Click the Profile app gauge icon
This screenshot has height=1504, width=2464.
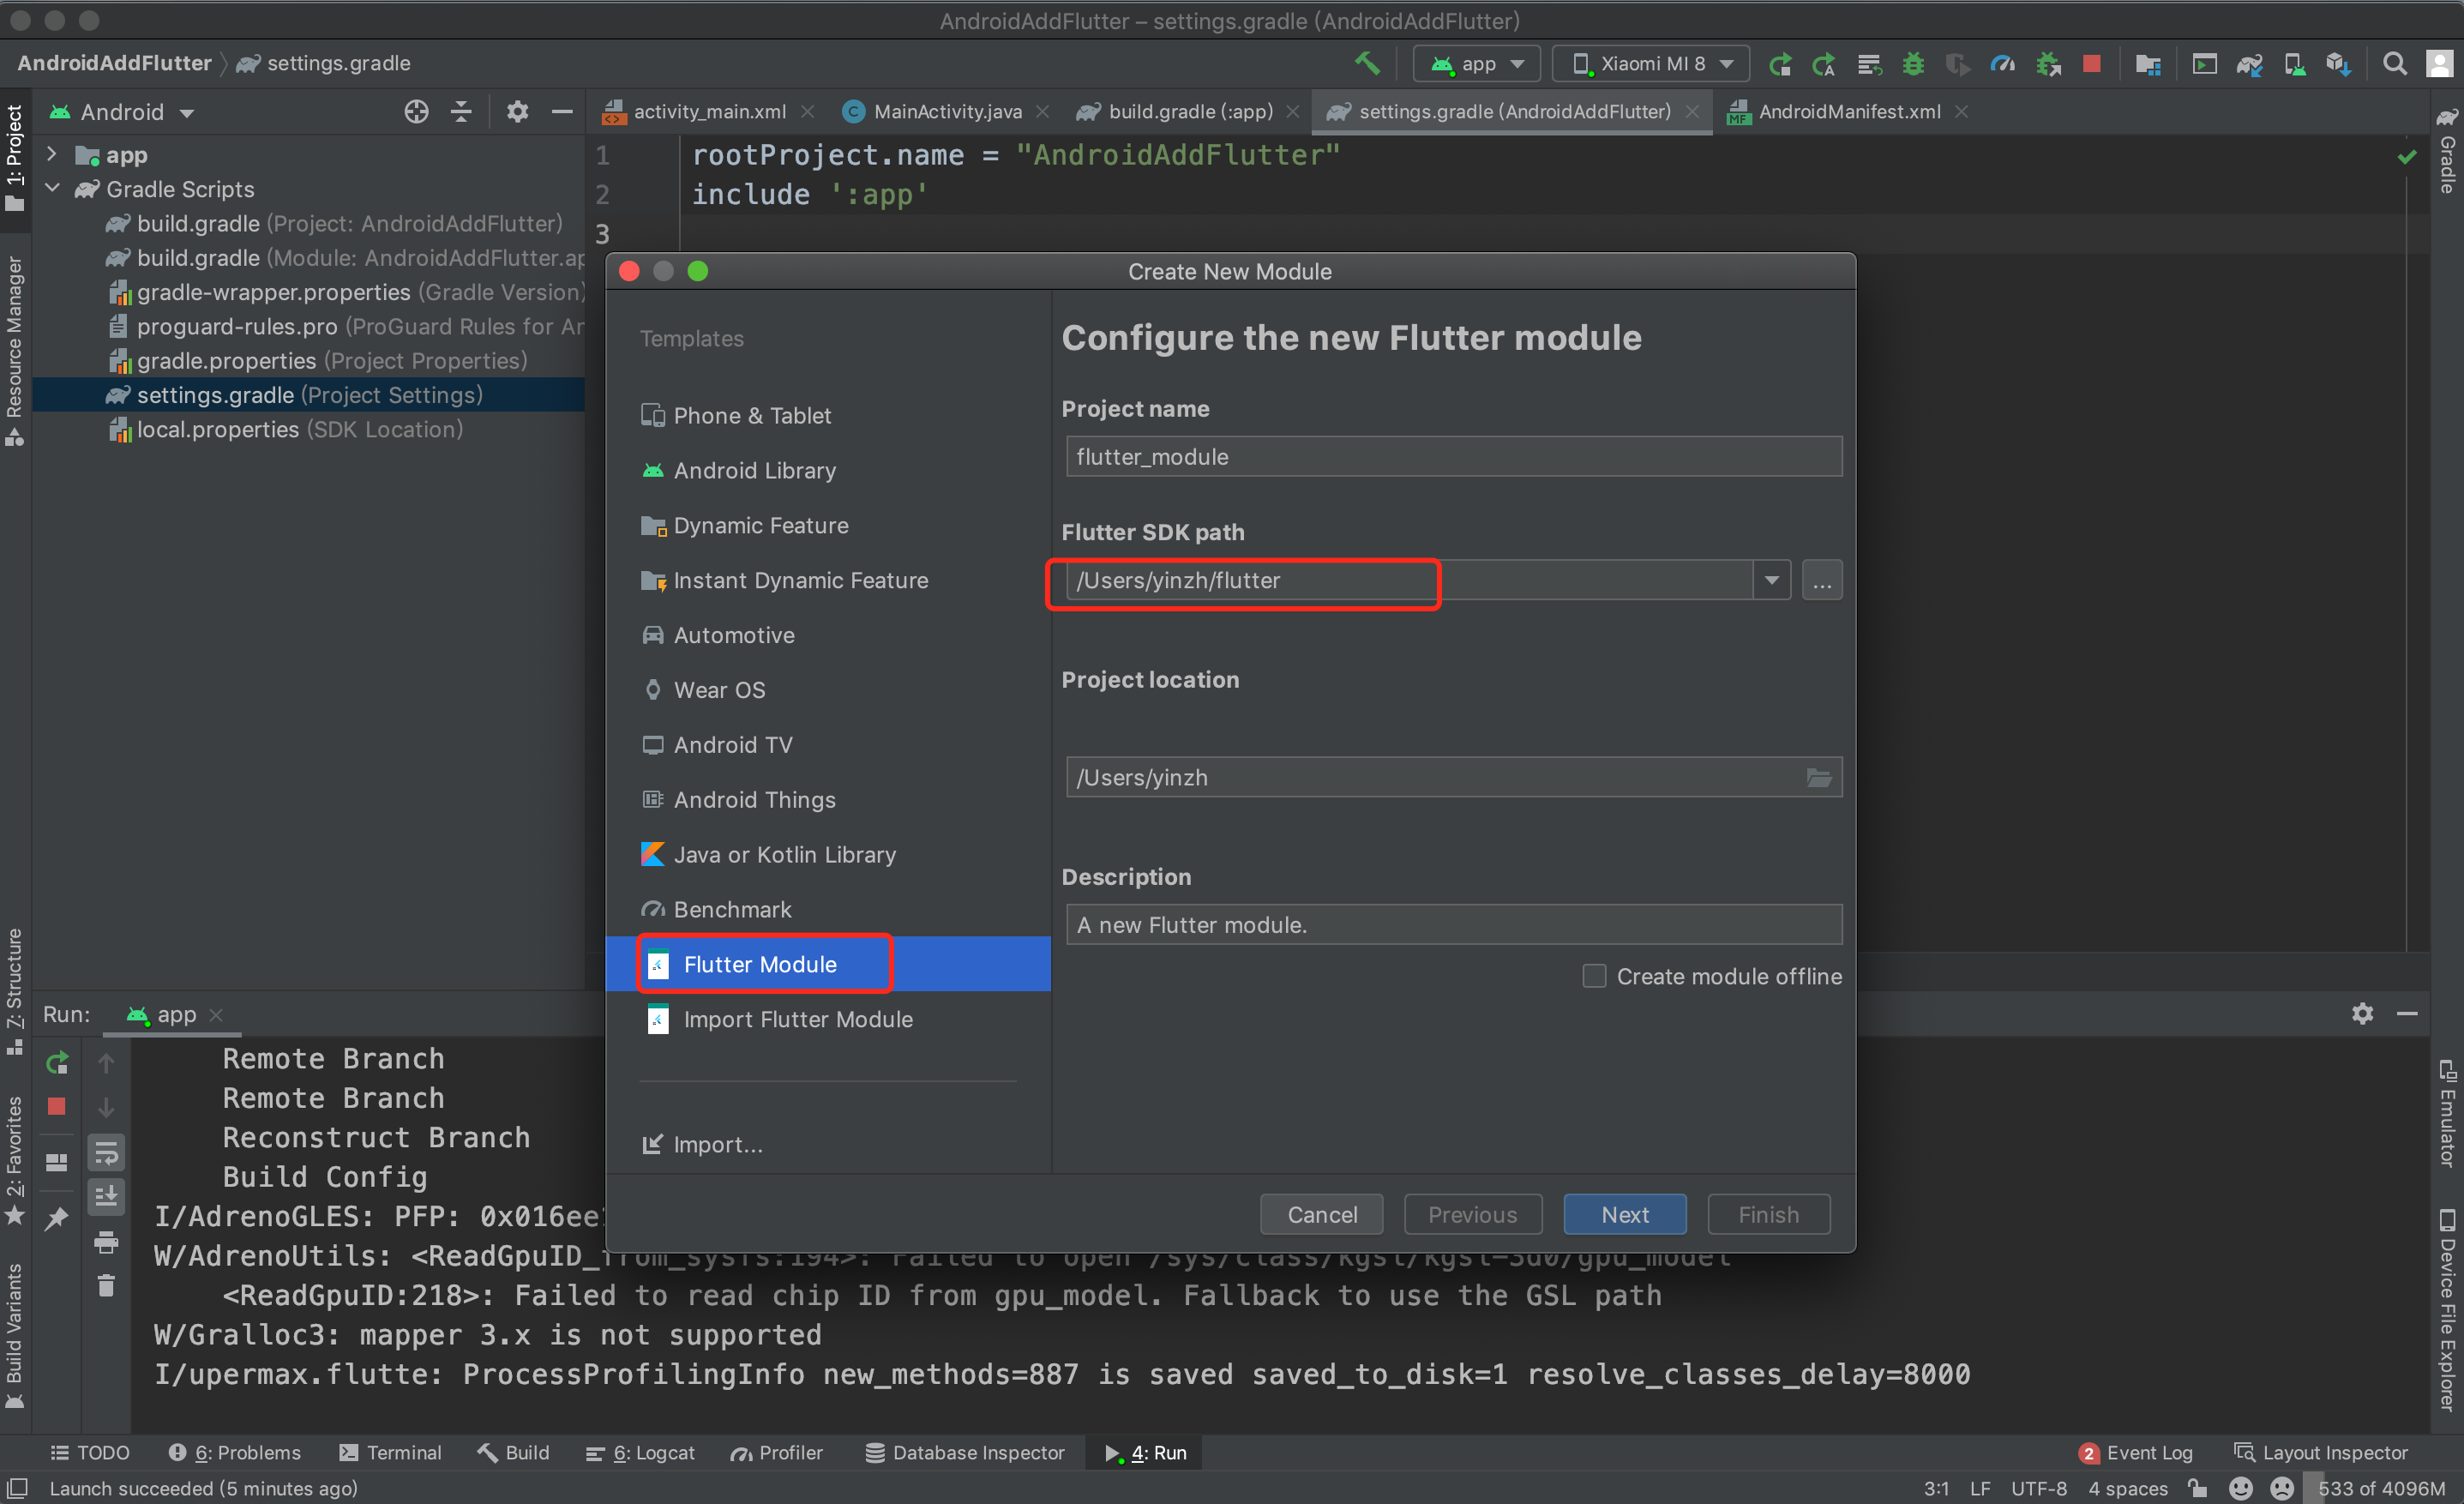click(x=2002, y=64)
